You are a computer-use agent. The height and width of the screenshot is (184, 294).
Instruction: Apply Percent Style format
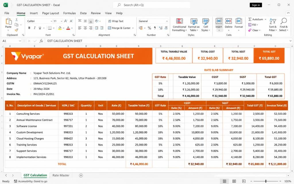pos(149,28)
